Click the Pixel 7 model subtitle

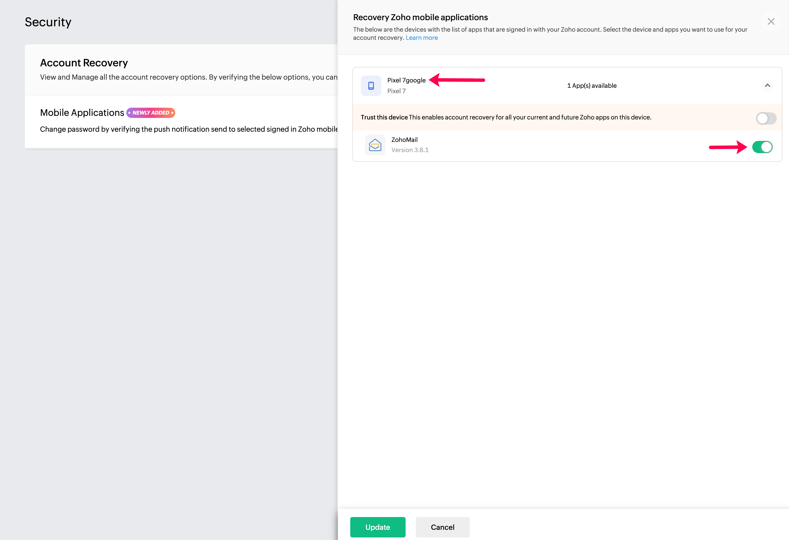pos(396,91)
